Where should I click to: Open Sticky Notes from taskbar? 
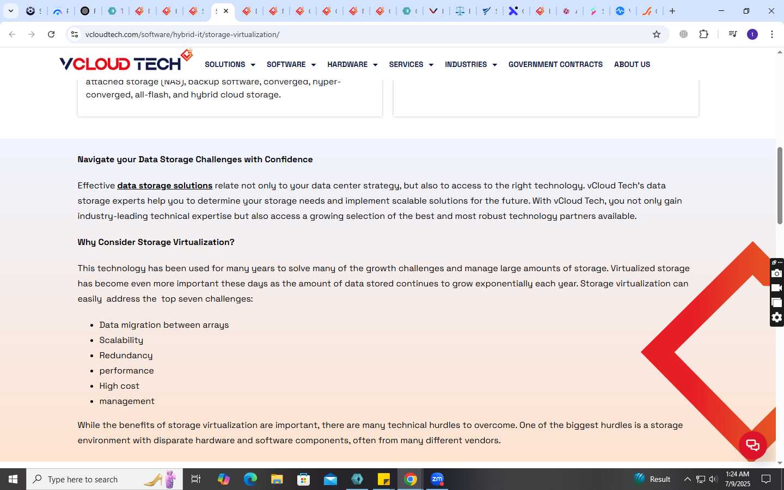pos(384,479)
